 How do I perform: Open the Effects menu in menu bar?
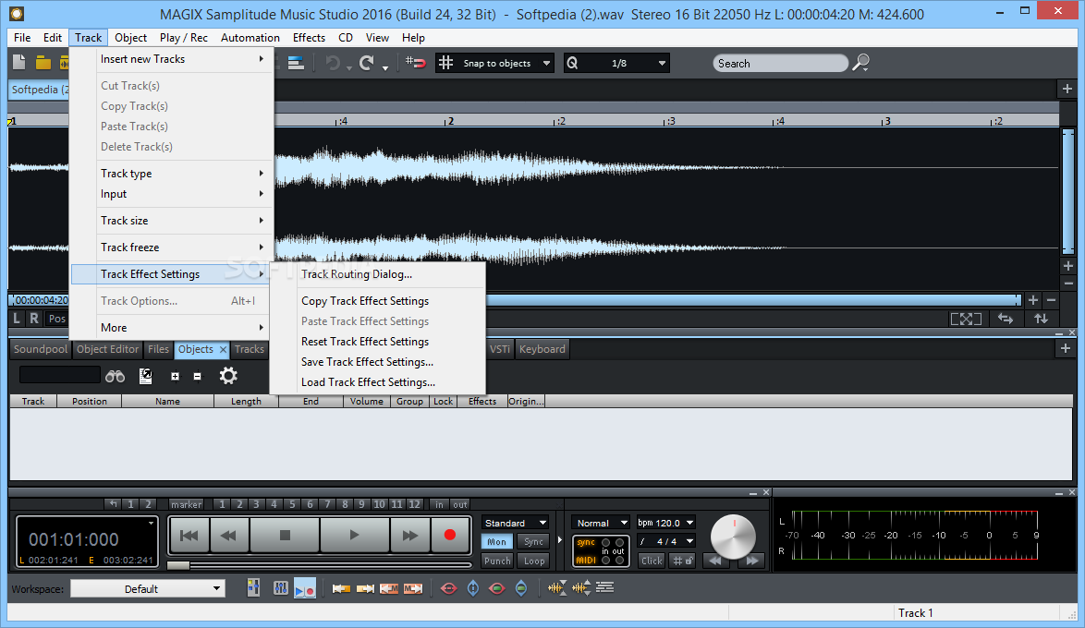tap(309, 38)
